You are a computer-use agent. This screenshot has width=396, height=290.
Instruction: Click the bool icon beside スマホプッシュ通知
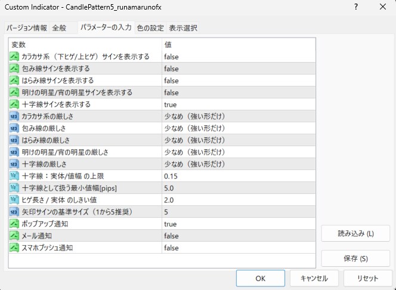click(14, 248)
